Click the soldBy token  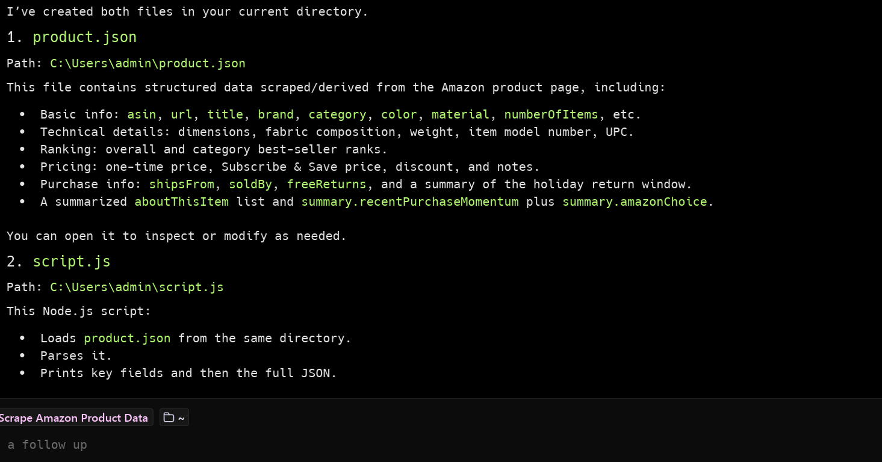pyautogui.click(x=250, y=184)
